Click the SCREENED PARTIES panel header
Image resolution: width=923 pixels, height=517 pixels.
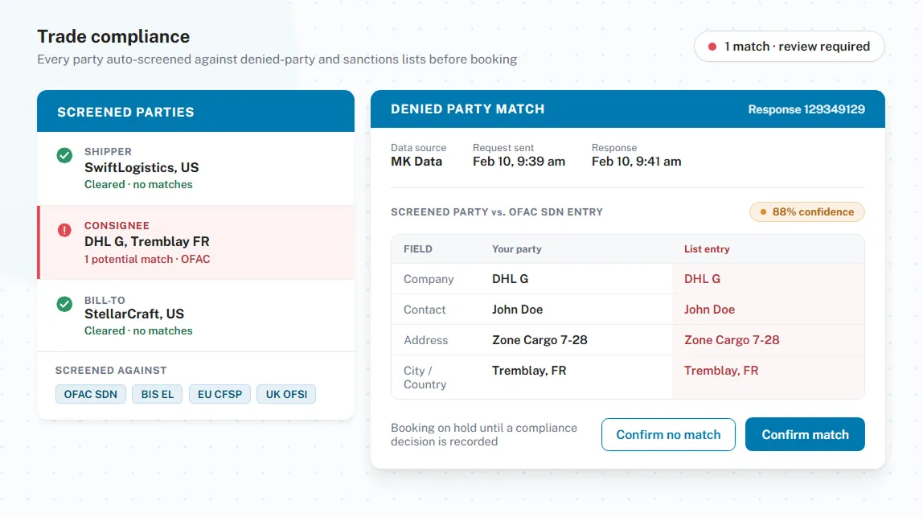(195, 111)
